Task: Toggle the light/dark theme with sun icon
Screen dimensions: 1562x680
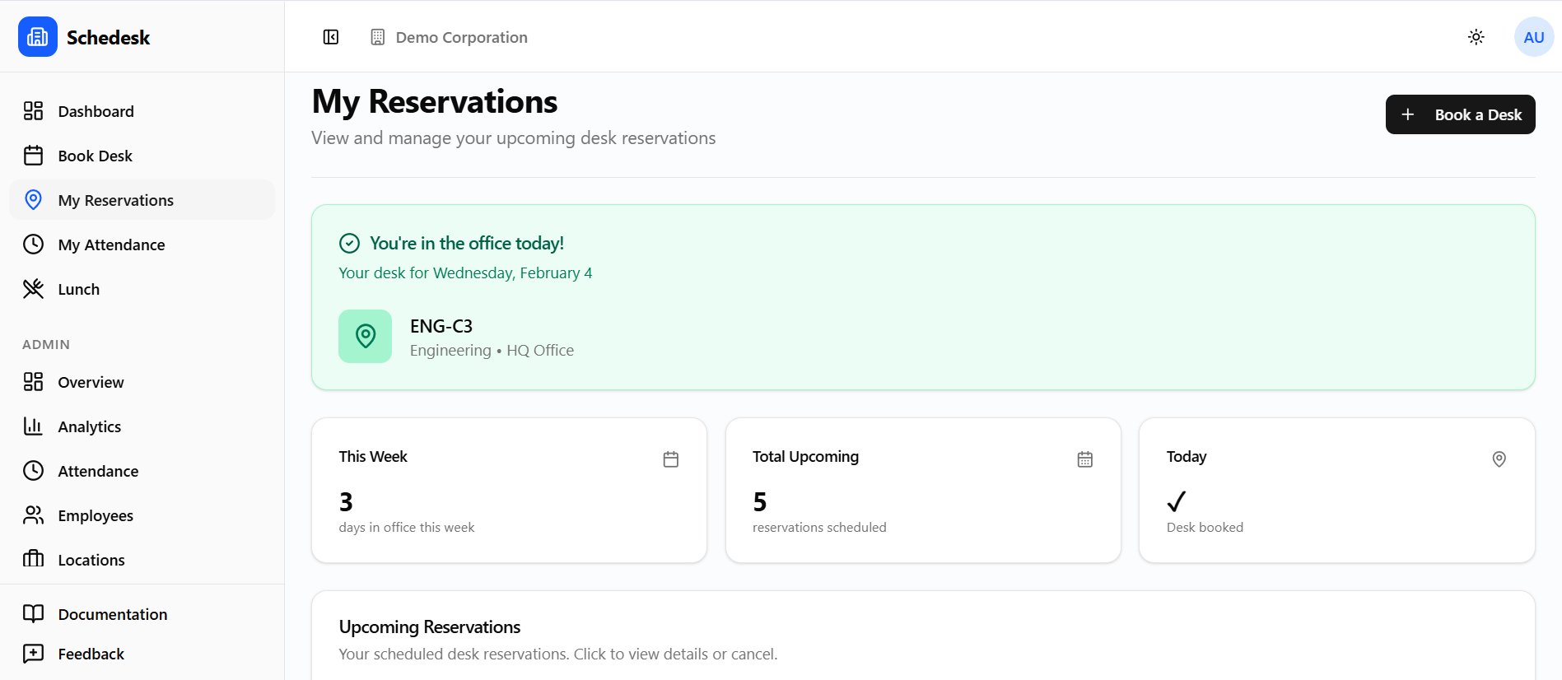Action: [x=1476, y=37]
